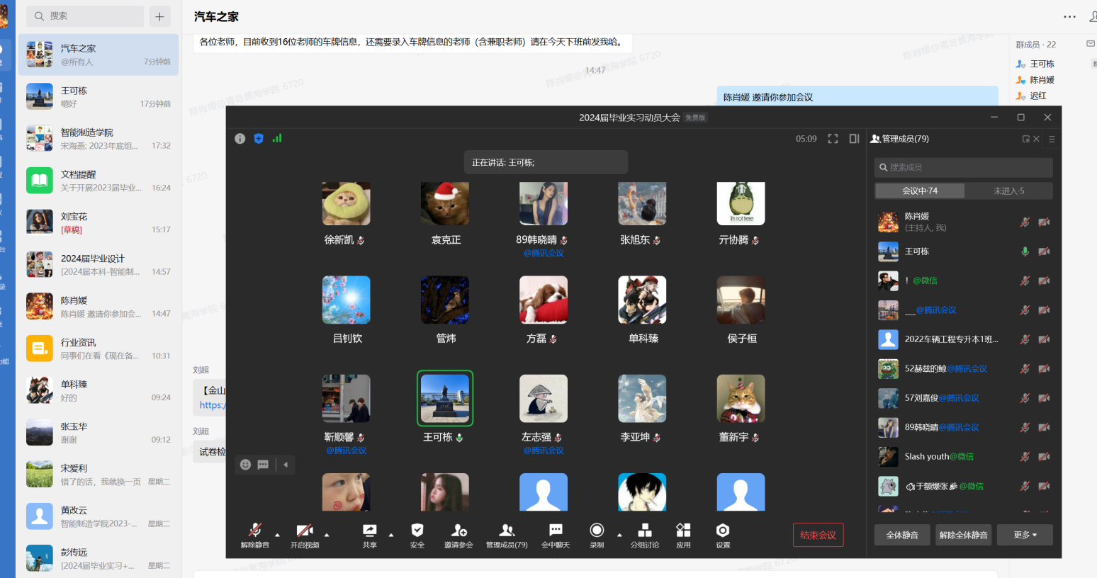1097x578 pixels.
Task: Click the 搜索 field in chat sidebar
Action: [85, 16]
